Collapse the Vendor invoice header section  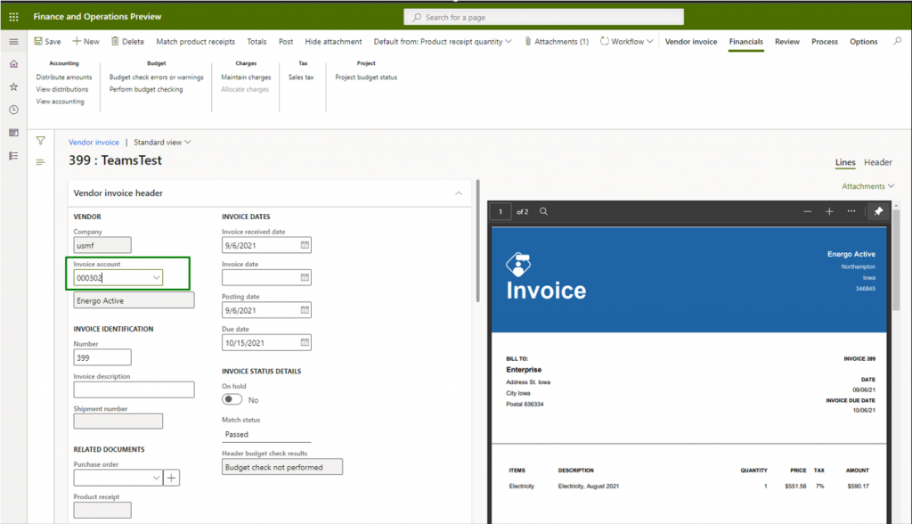point(459,192)
